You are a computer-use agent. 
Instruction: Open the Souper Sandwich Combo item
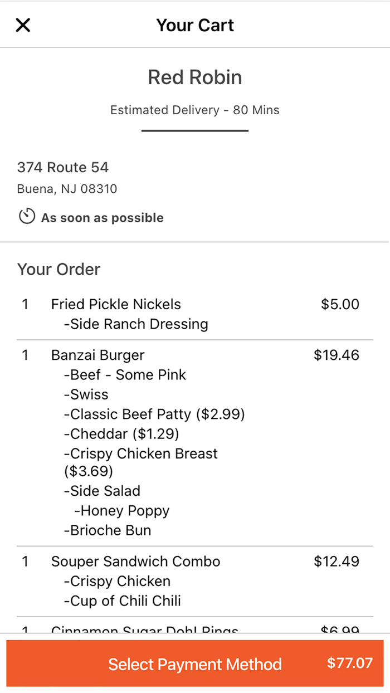tap(135, 561)
